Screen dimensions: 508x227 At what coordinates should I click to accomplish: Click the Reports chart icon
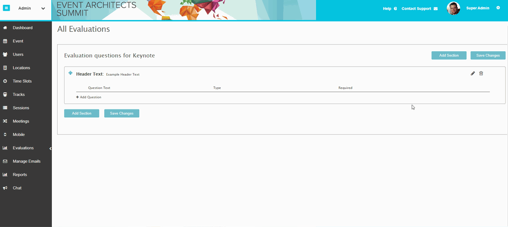[x=5, y=175]
